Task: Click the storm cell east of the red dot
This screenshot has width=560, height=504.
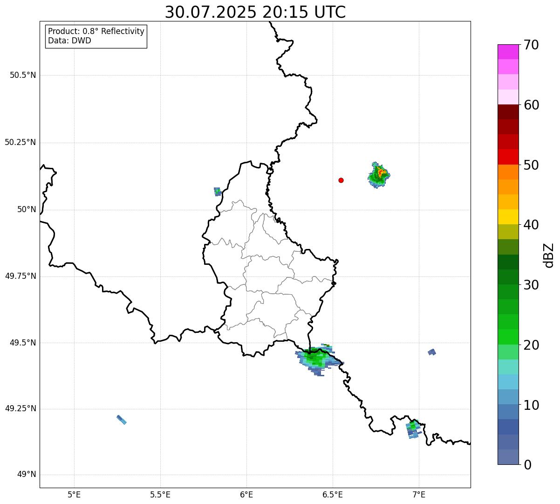Action: pos(378,175)
